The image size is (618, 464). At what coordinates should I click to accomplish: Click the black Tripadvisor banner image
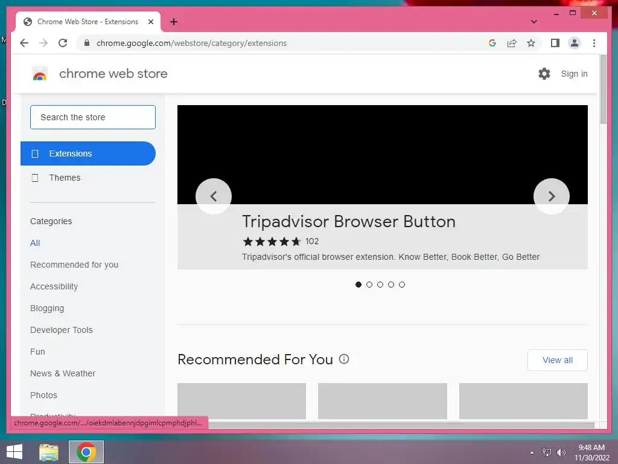(x=382, y=155)
